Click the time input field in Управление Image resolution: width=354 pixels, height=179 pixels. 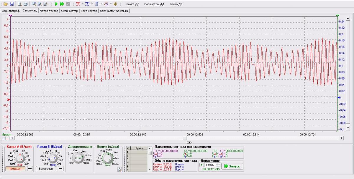coord(209,165)
